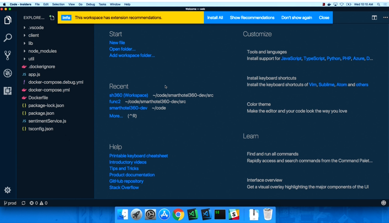Open recent sh360 (Workspace)

[128, 95]
